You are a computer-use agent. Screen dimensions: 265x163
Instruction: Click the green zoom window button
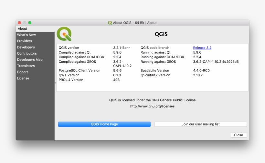(30, 23)
